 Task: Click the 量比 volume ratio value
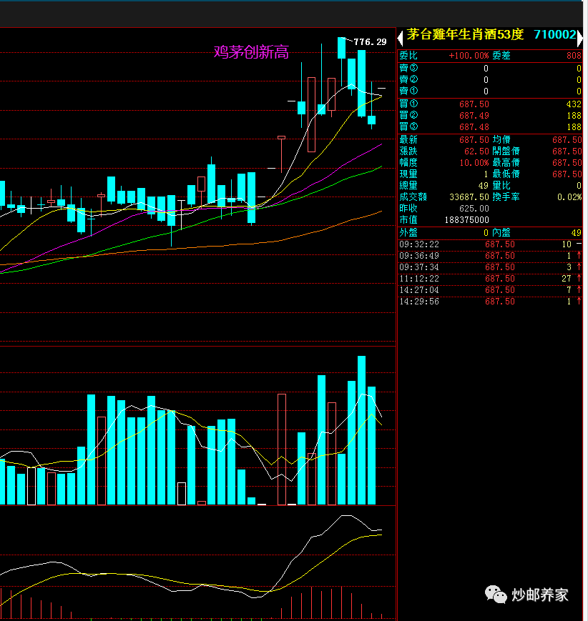579,185
